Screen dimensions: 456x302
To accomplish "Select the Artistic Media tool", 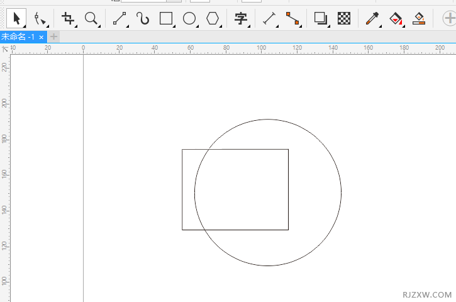I will (x=143, y=19).
